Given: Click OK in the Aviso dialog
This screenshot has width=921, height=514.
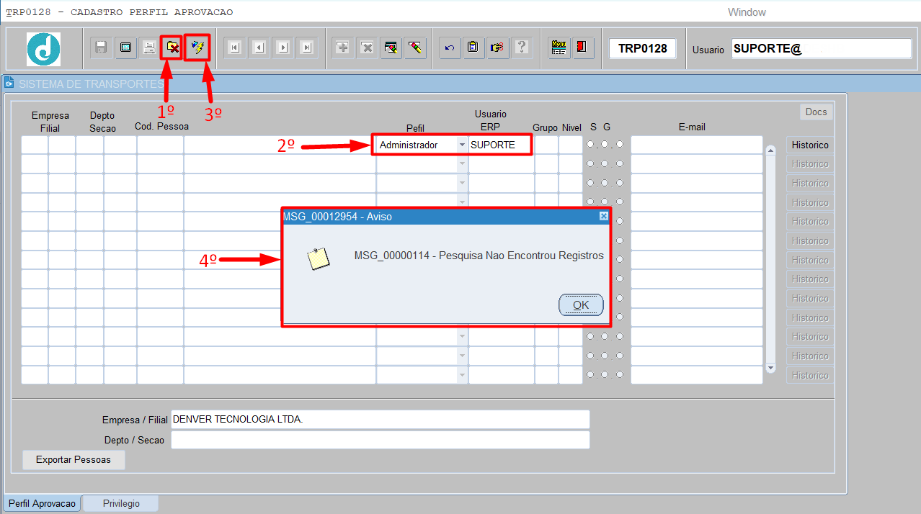Looking at the screenshot, I should pyautogui.click(x=581, y=305).
